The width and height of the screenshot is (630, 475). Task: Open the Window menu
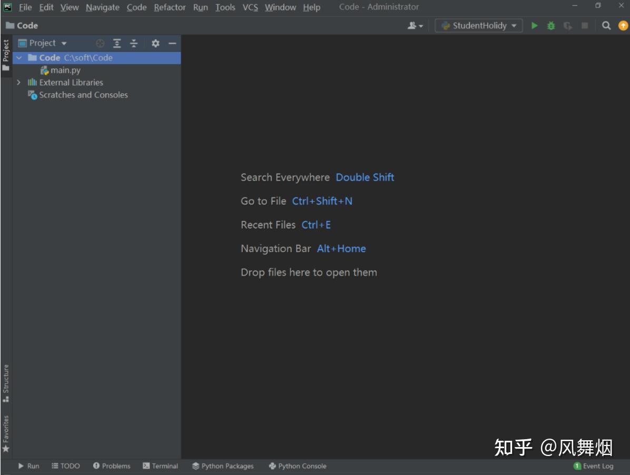click(x=280, y=7)
